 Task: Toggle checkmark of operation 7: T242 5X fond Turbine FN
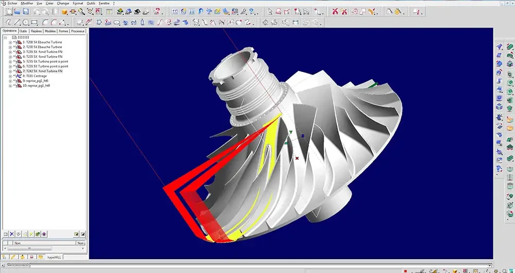click(x=14, y=71)
